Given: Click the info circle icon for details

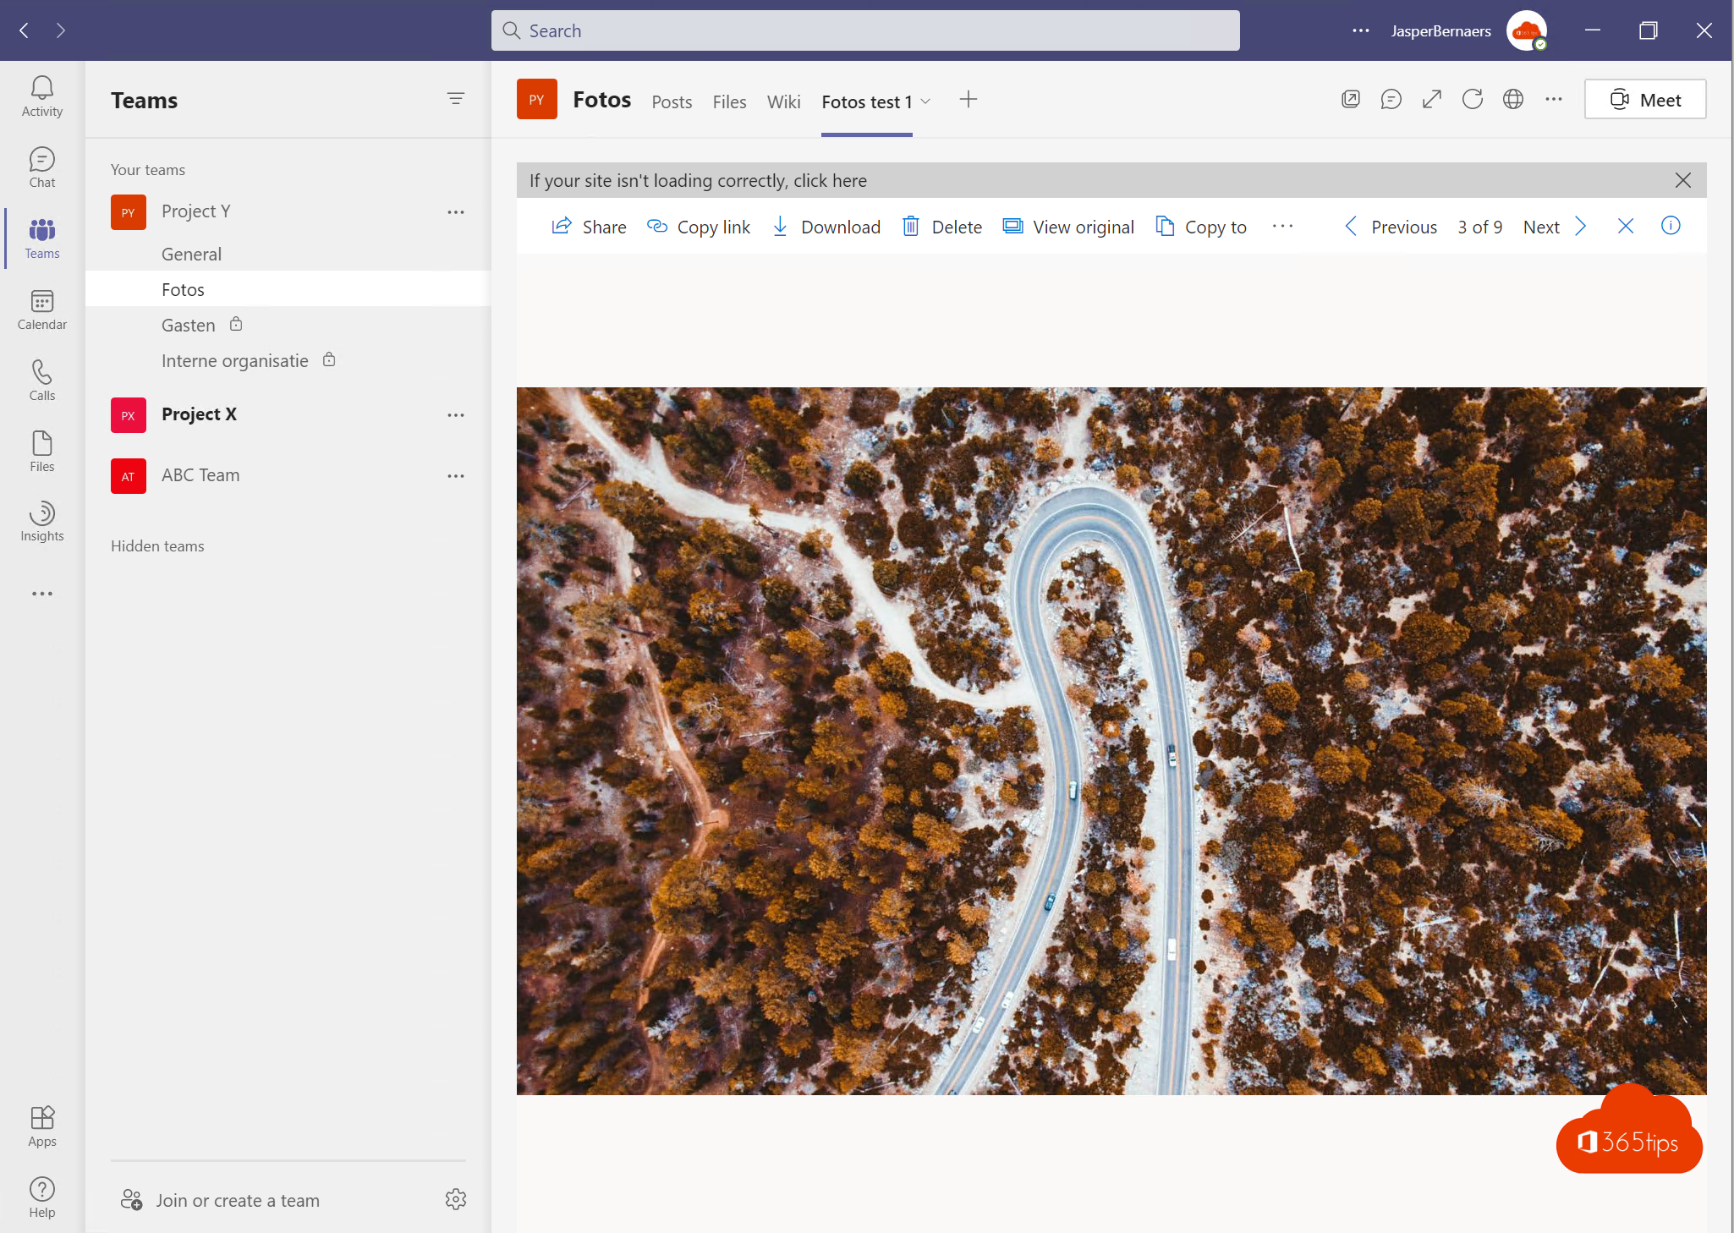Looking at the screenshot, I should (1671, 224).
